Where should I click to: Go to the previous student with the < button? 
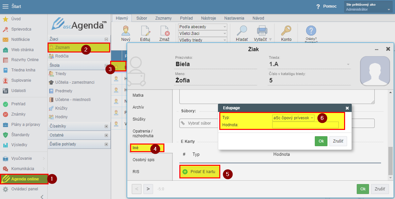[136, 189]
